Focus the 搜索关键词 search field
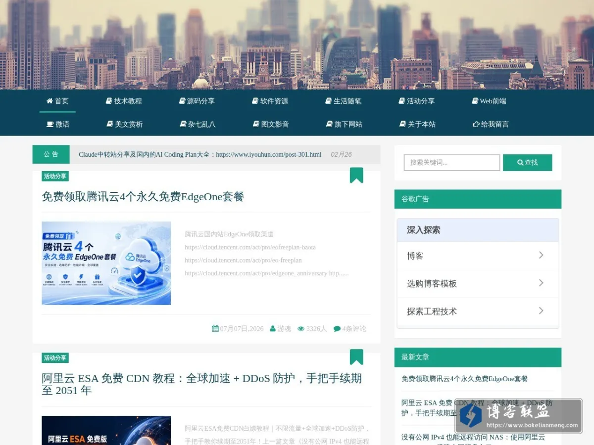 tap(452, 162)
